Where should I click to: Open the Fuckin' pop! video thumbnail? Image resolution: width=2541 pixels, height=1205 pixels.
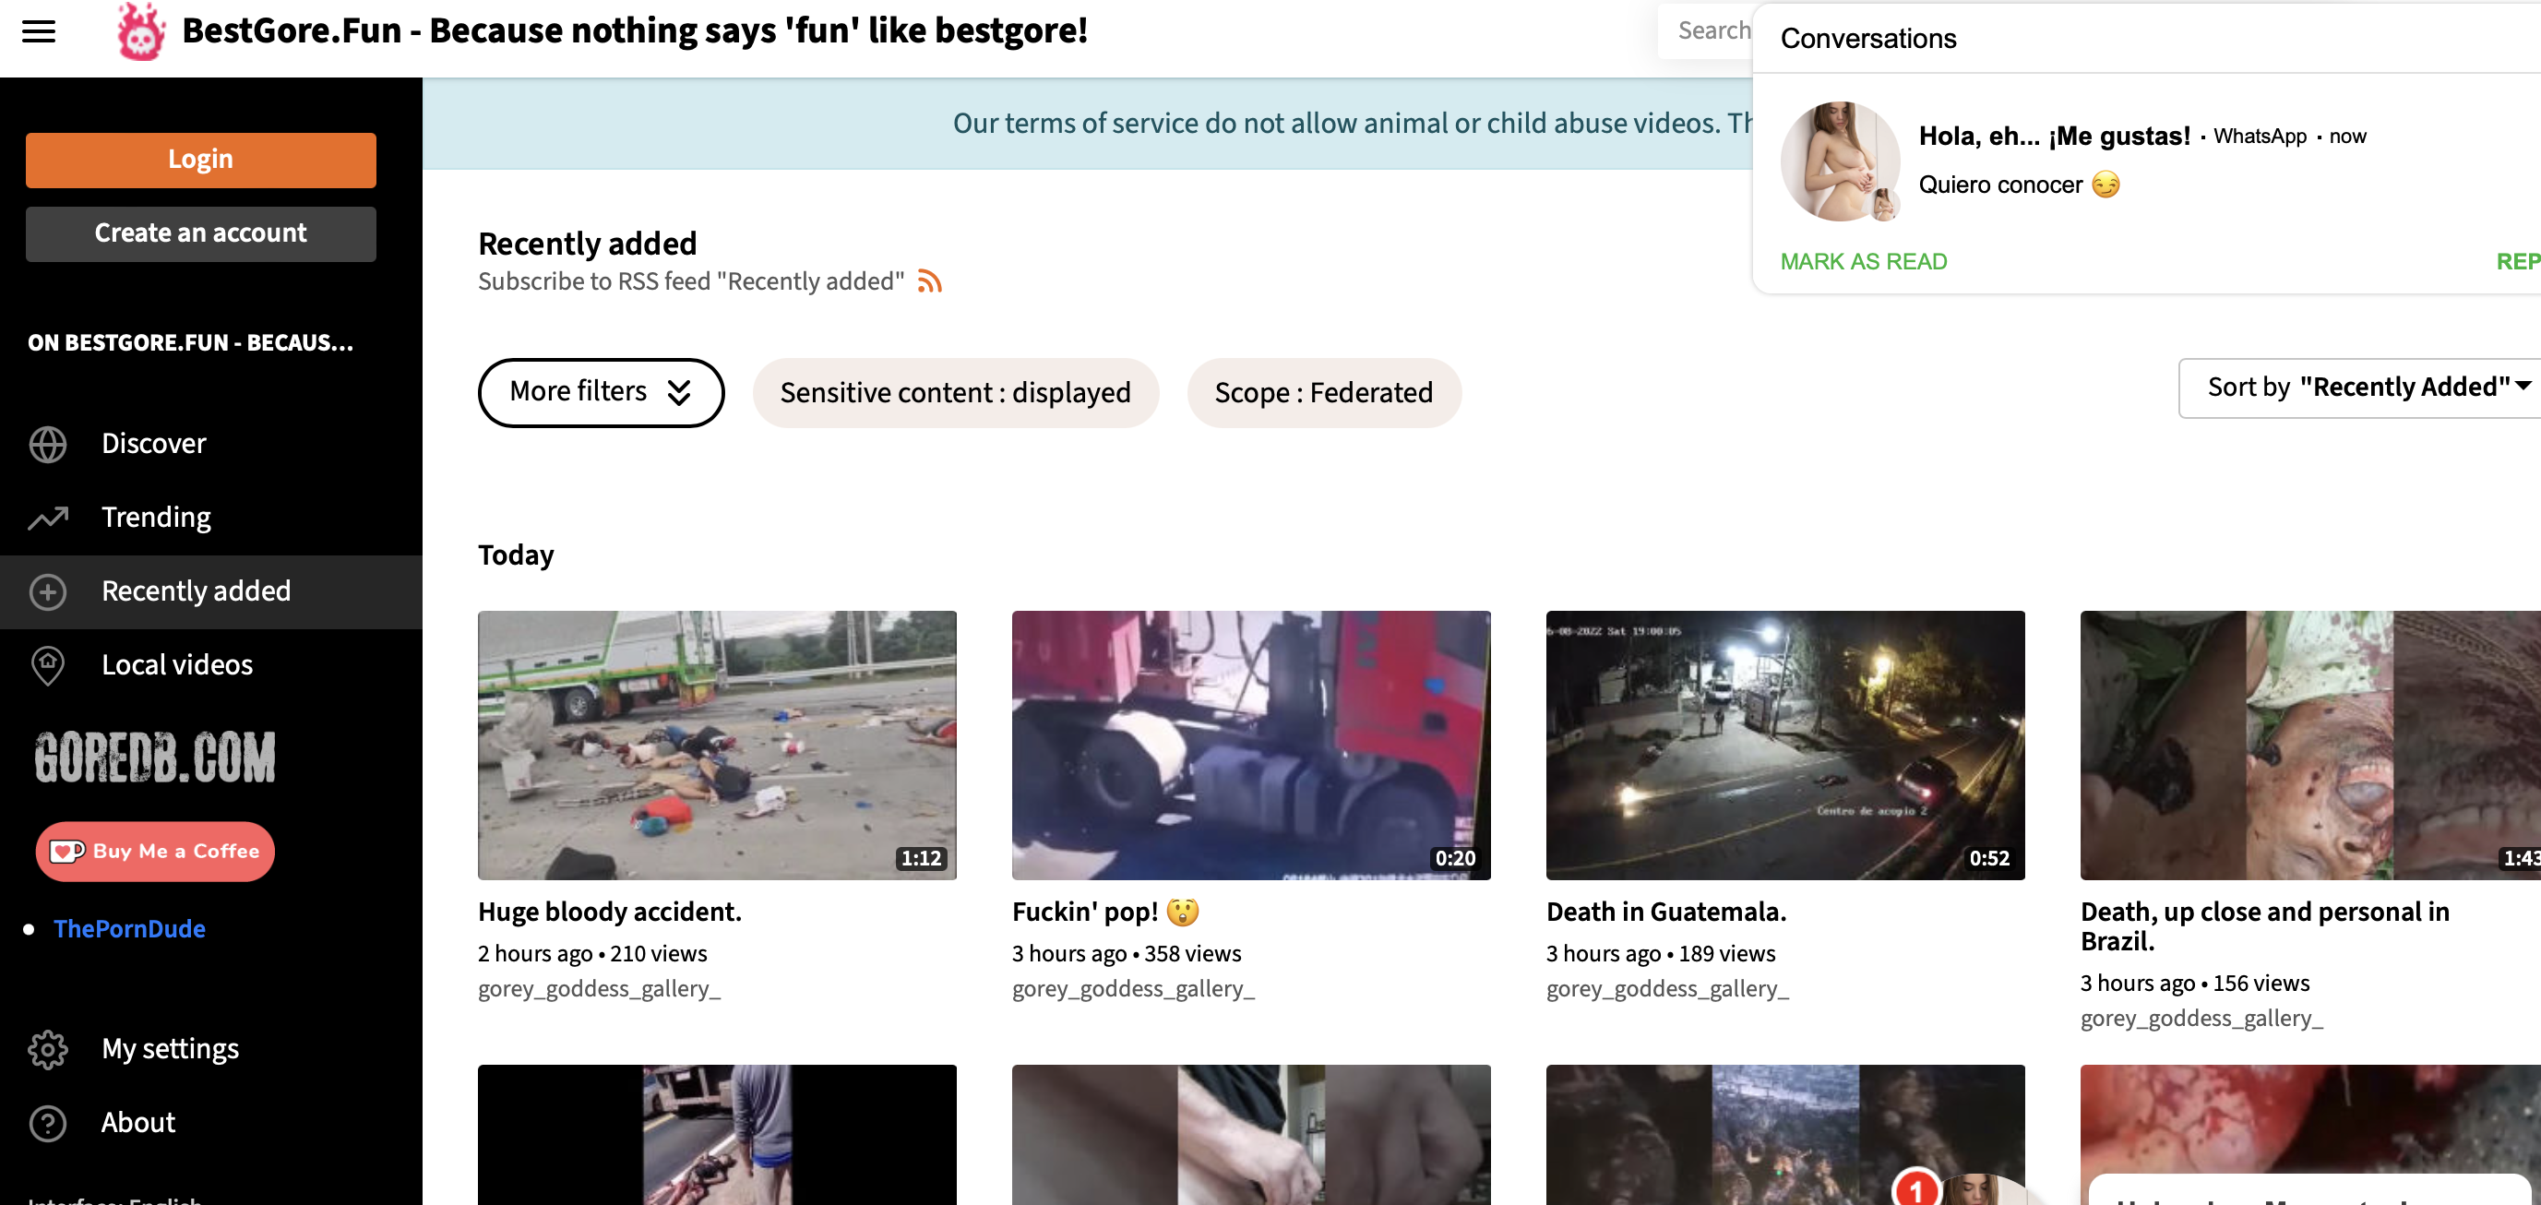(x=1251, y=745)
